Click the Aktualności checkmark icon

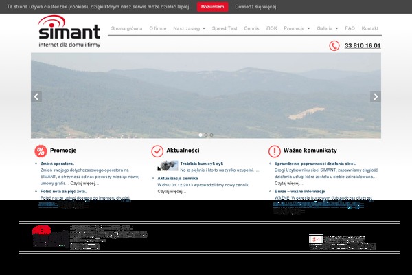[157, 151]
